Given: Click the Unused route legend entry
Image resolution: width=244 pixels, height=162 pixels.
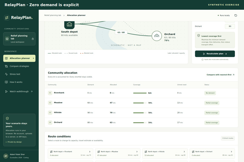Looking at the screenshot, I should 71,53.
